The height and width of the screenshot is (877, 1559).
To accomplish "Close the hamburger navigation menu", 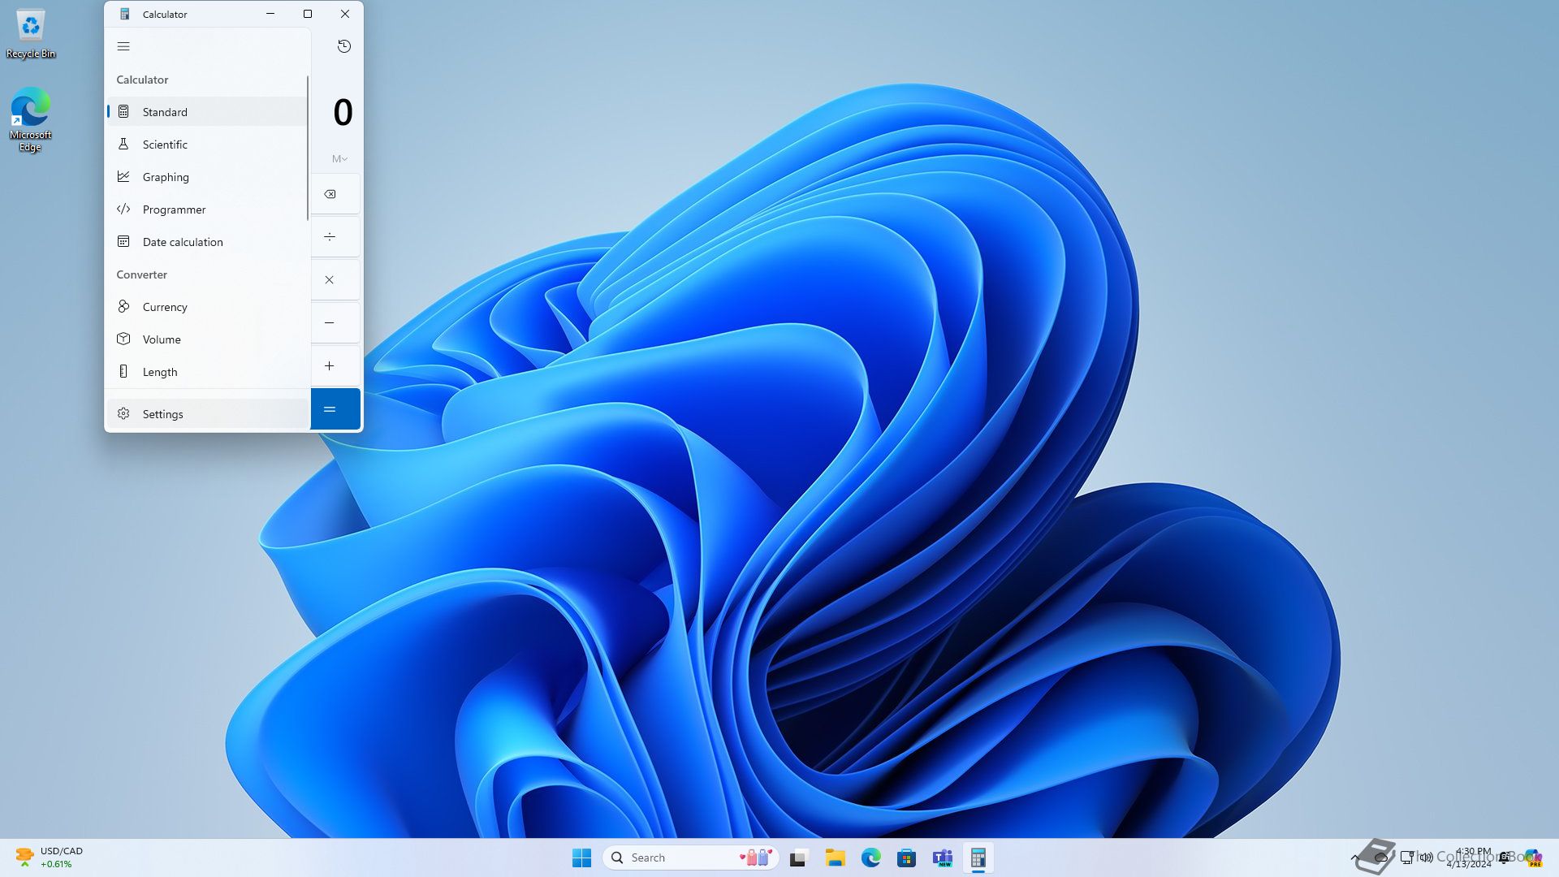I will click(123, 46).
